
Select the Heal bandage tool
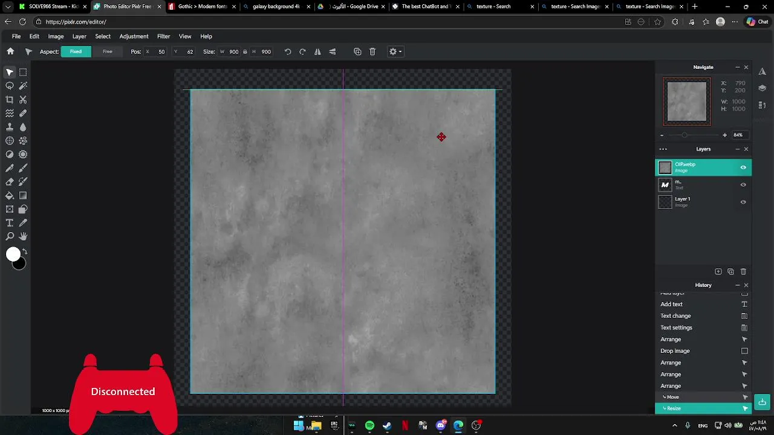point(23,113)
